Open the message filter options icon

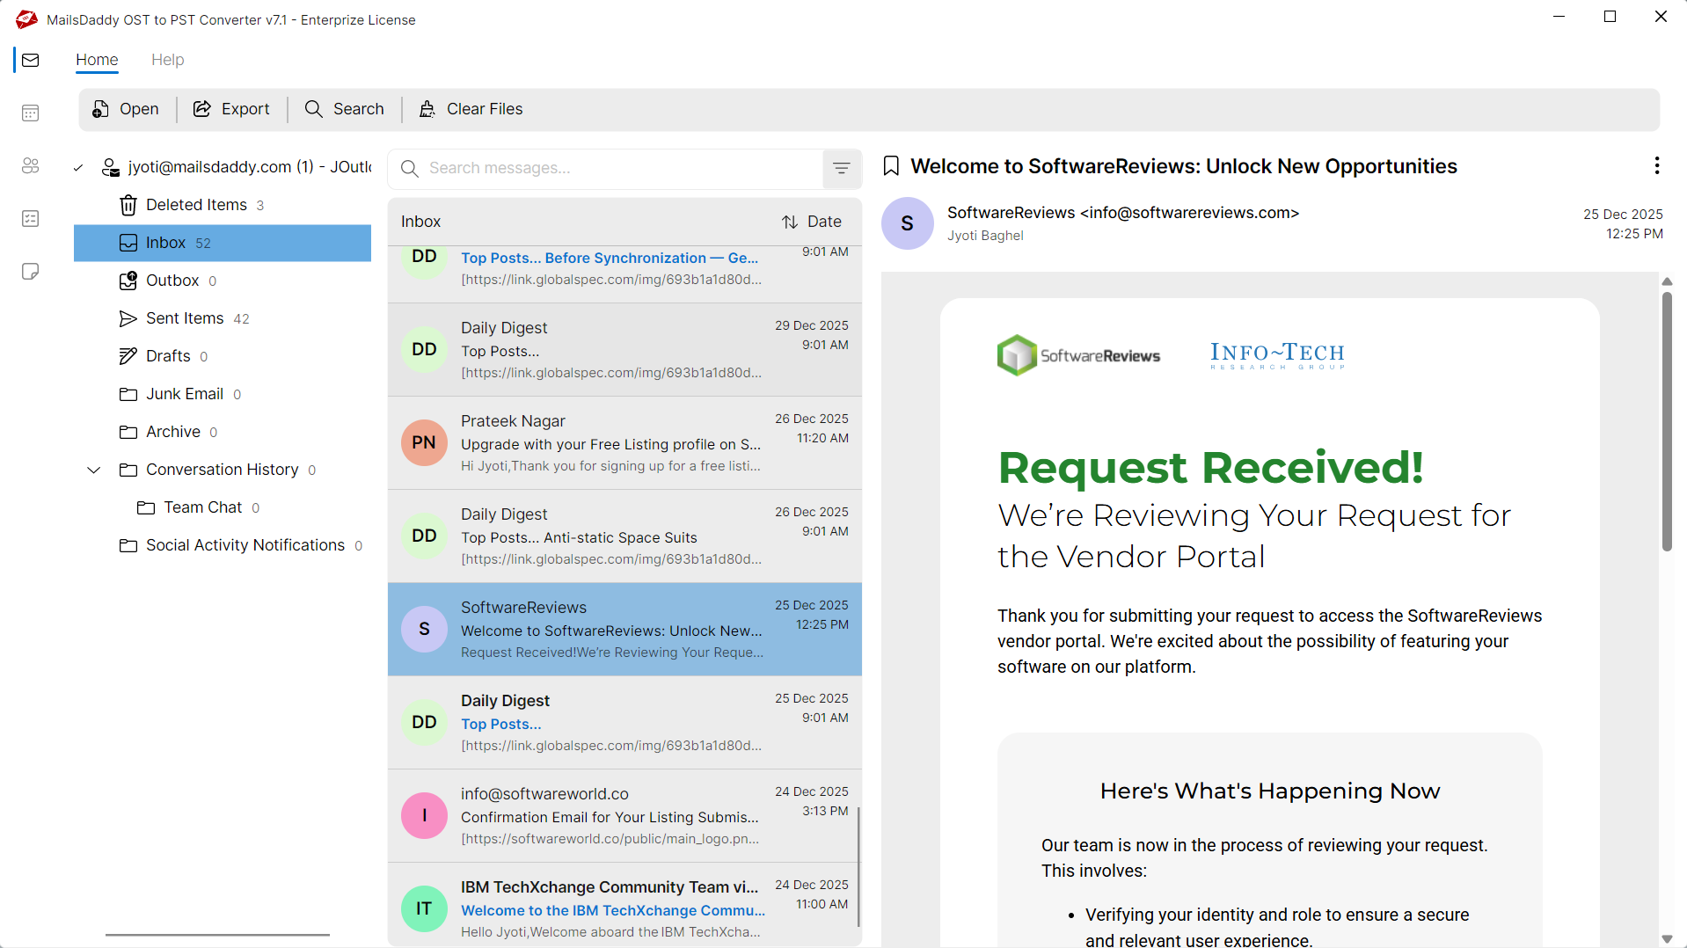pyautogui.click(x=842, y=168)
